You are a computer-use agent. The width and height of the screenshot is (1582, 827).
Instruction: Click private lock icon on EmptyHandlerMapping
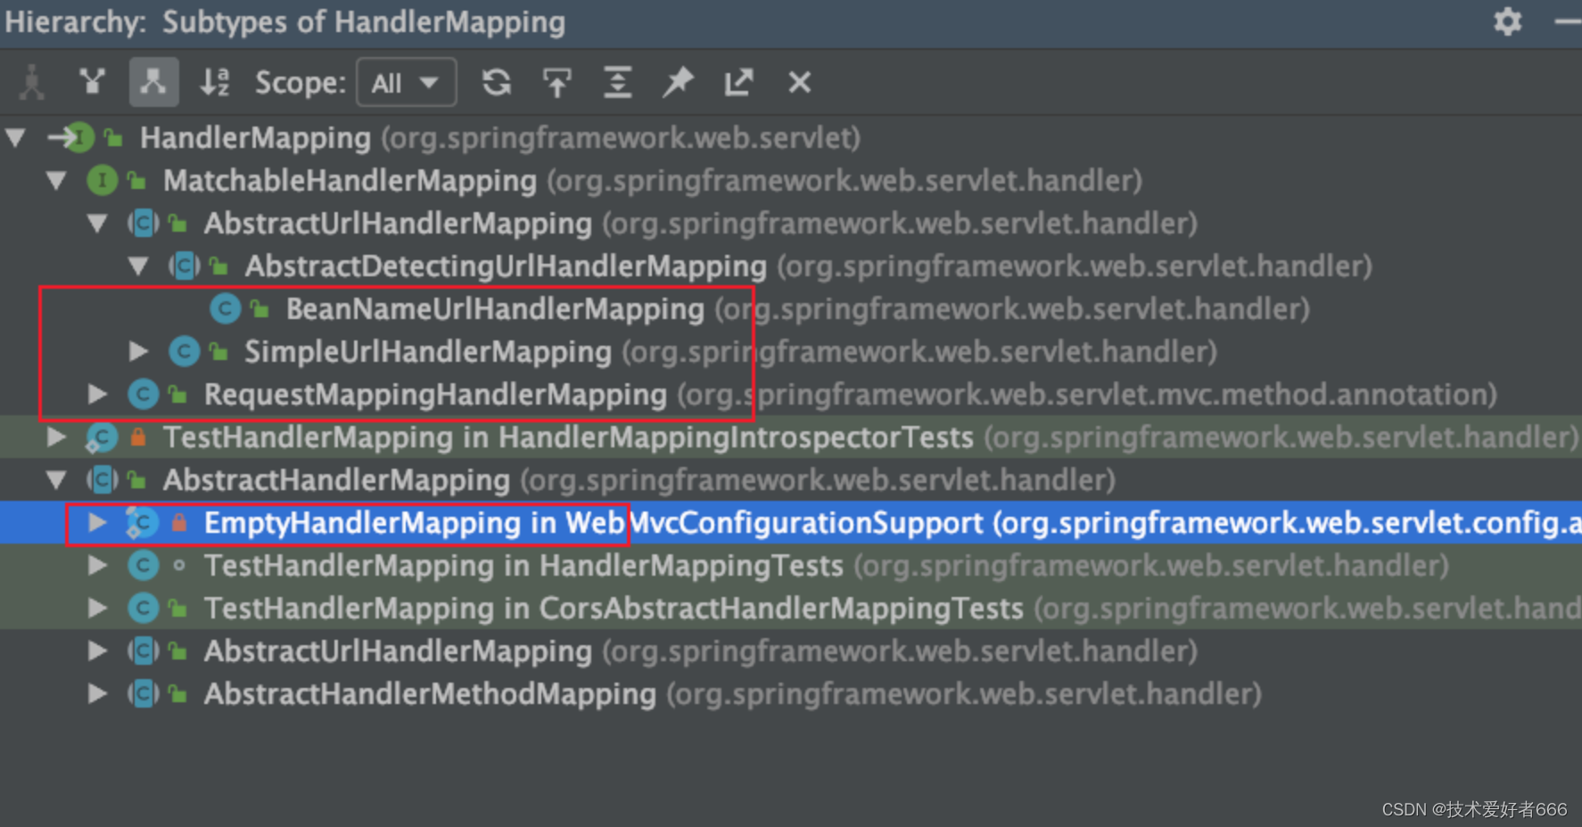178,523
